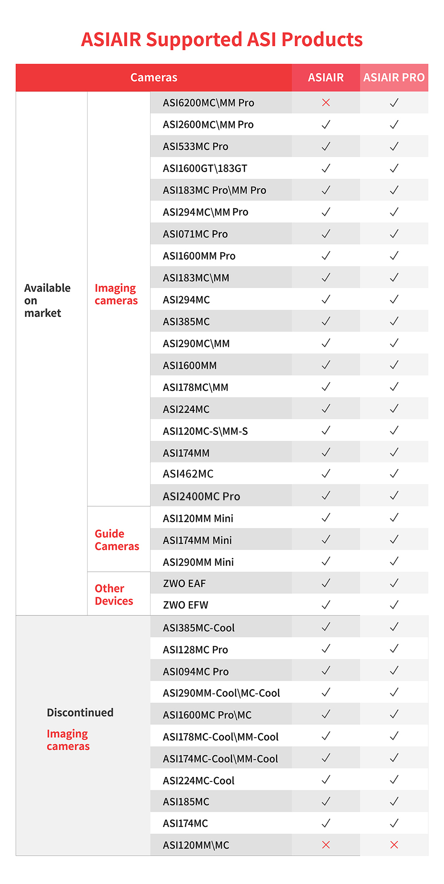
Task: Click the red X for ASI6200MC\MM Pro under ASIAIR
Action: 326,103
